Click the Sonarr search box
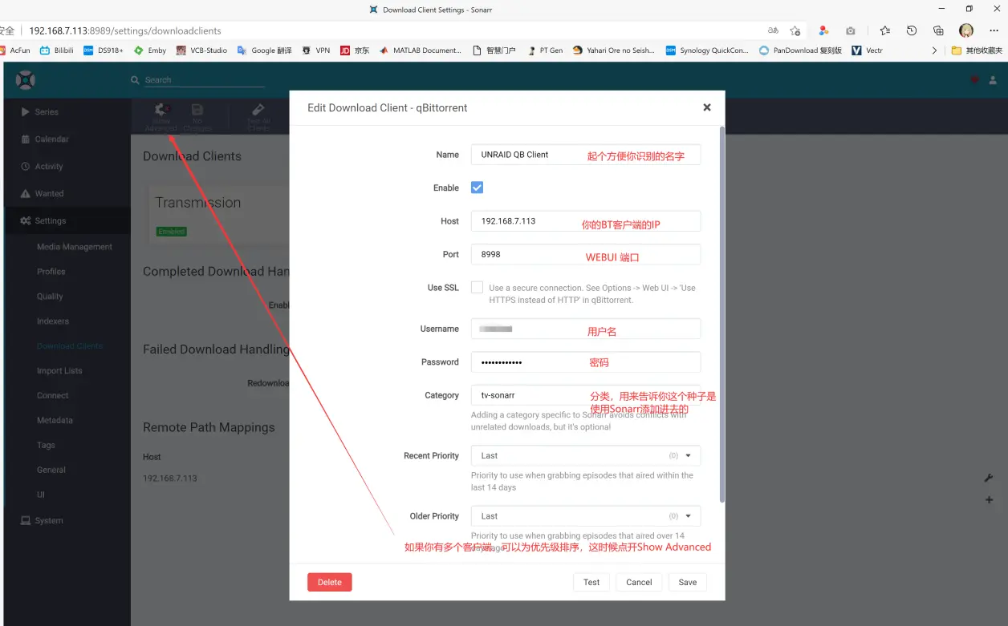 click(x=204, y=80)
